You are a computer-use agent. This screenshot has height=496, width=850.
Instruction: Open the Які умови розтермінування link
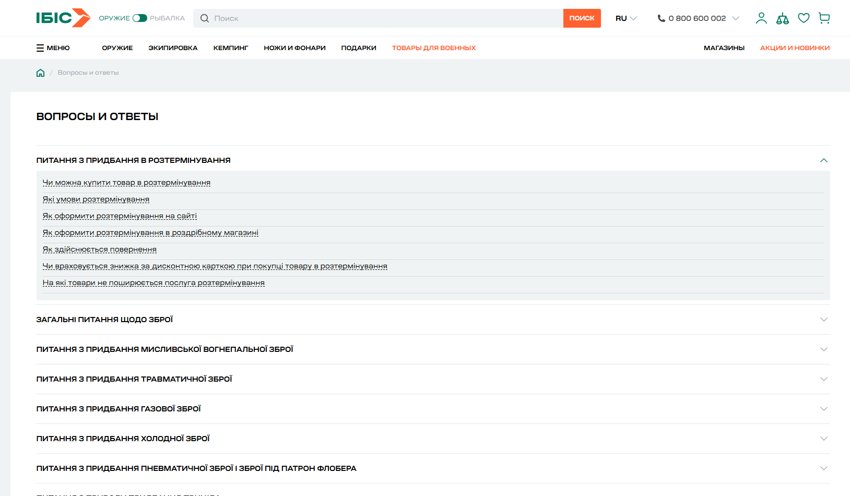click(96, 199)
